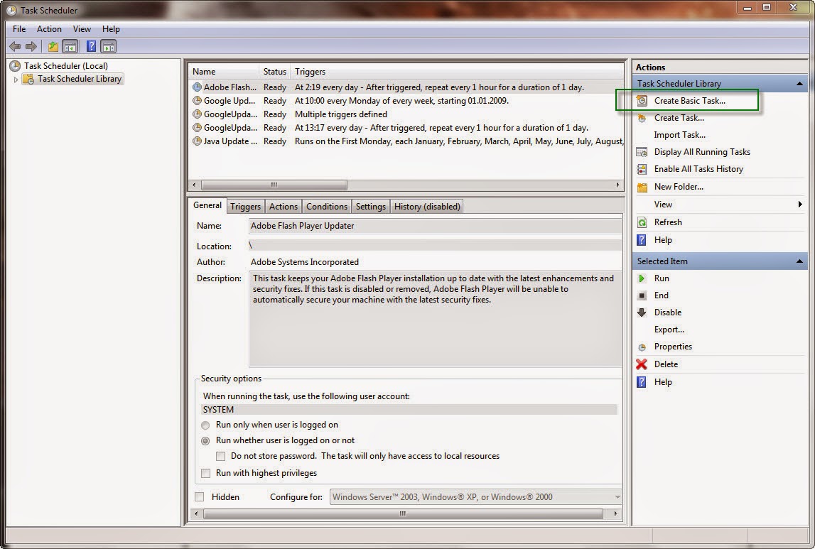Click 'Enable All Tasks History' text

(698, 169)
